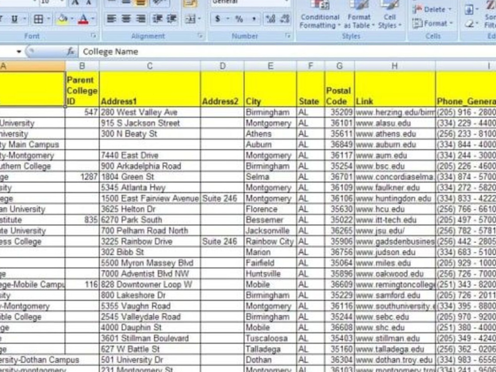496x372 pixels.
Task: Select the Parent College ID cell 835
Action: (82, 220)
